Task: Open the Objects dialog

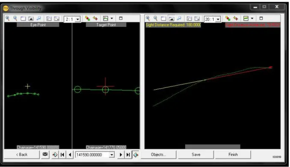Action: pyautogui.click(x=159, y=155)
